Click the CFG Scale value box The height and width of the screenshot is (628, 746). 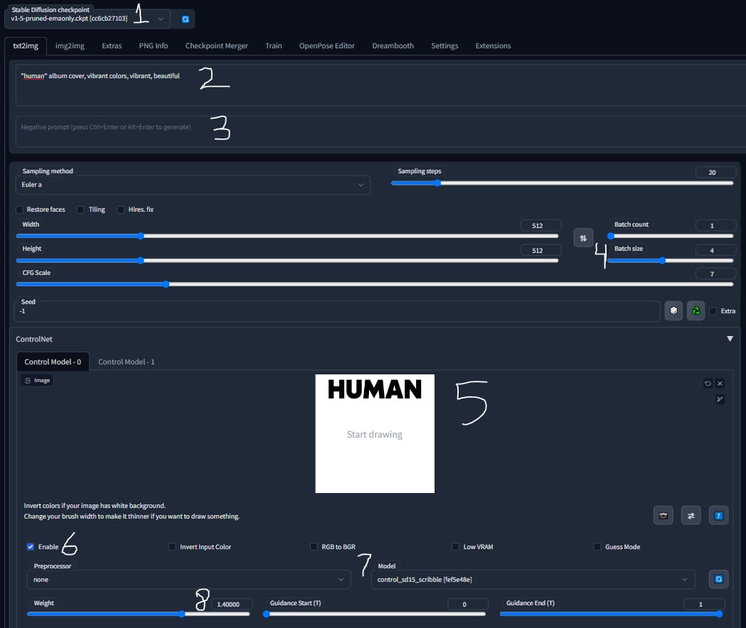pyautogui.click(x=715, y=274)
